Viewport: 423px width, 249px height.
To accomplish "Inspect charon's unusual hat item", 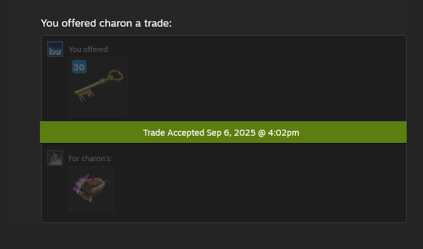I will coord(92,188).
